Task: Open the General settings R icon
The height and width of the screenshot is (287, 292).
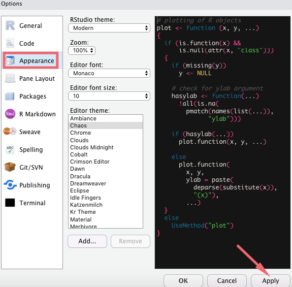Action: [x=10, y=25]
